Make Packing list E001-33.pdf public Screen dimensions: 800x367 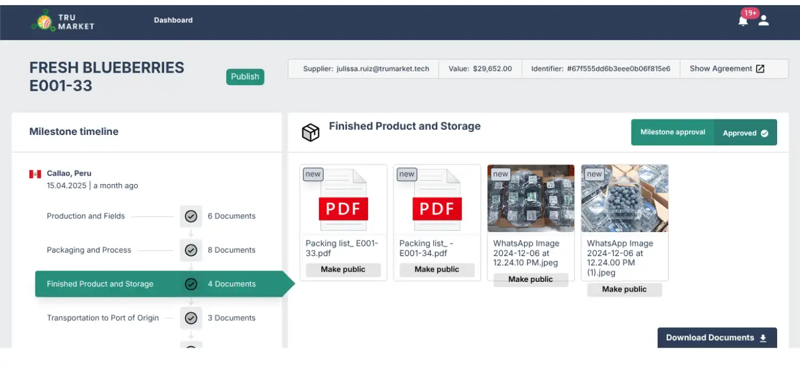coord(343,270)
